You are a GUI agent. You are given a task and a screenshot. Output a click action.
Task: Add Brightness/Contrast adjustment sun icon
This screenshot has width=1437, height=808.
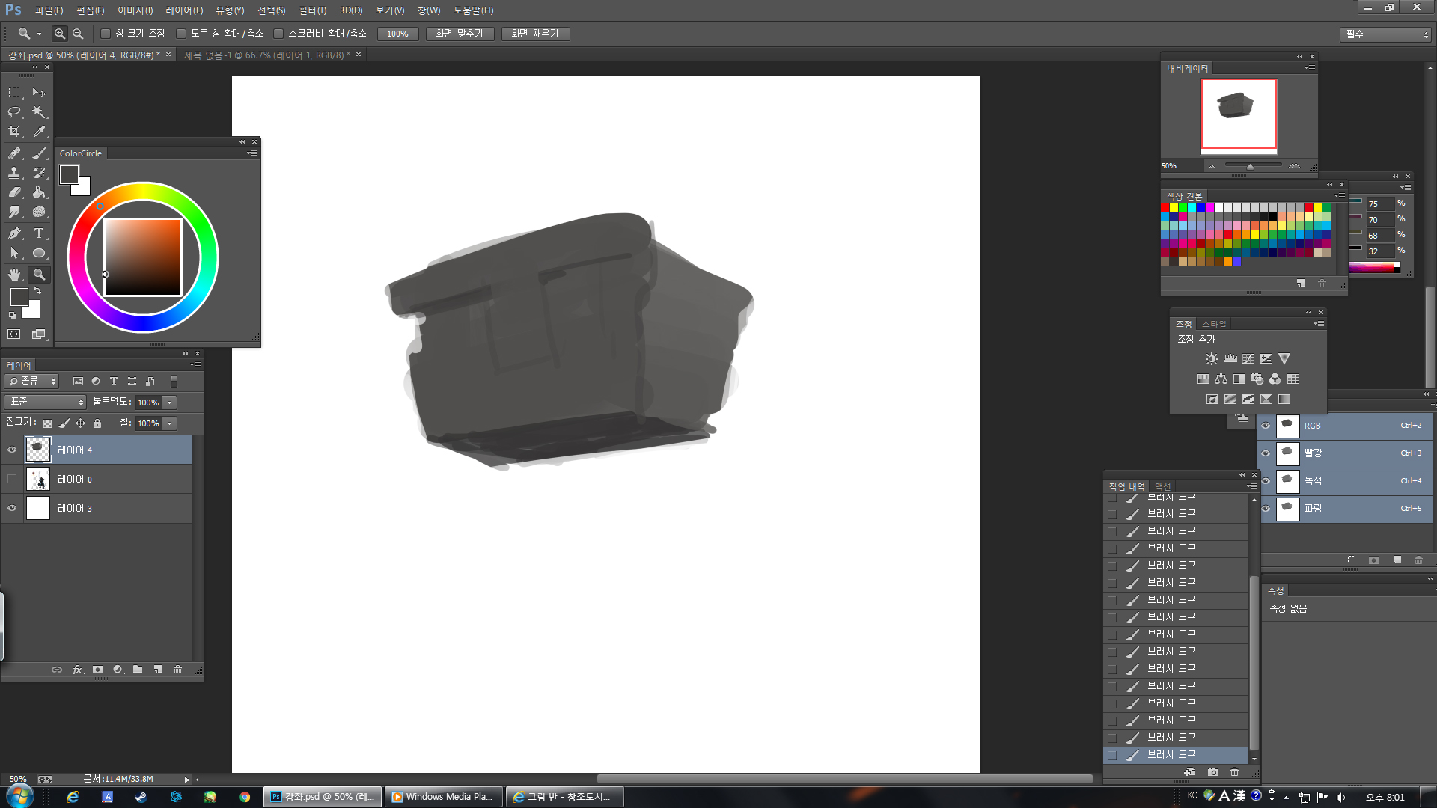pyautogui.click(x=1212, y=359)
